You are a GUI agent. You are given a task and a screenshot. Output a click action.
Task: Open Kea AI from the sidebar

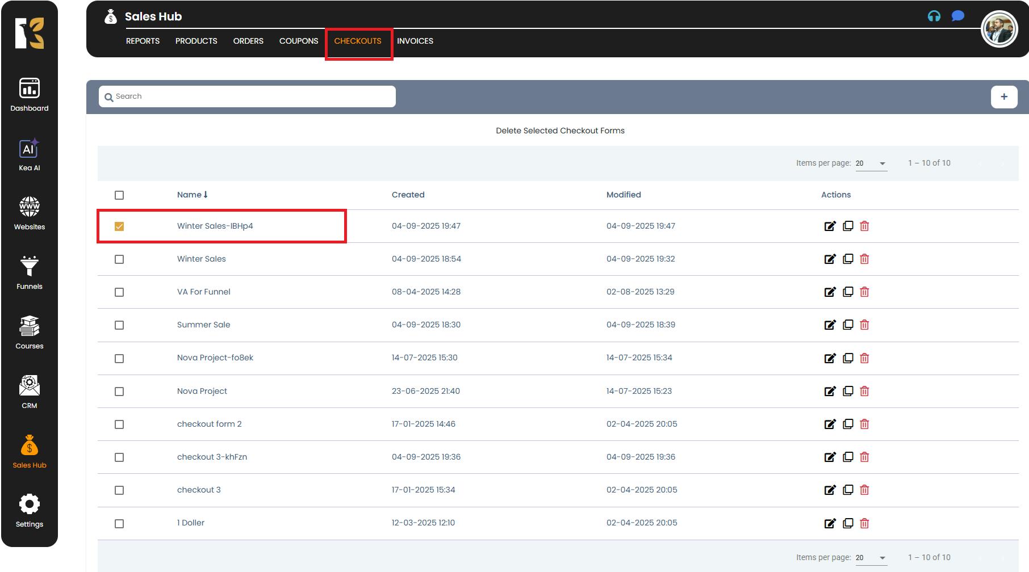(29, 154)
